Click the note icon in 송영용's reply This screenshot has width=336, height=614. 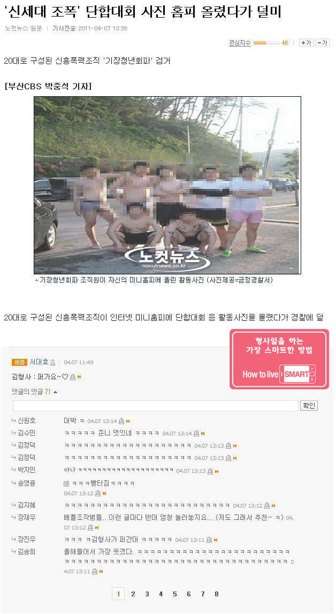[66, 483]
